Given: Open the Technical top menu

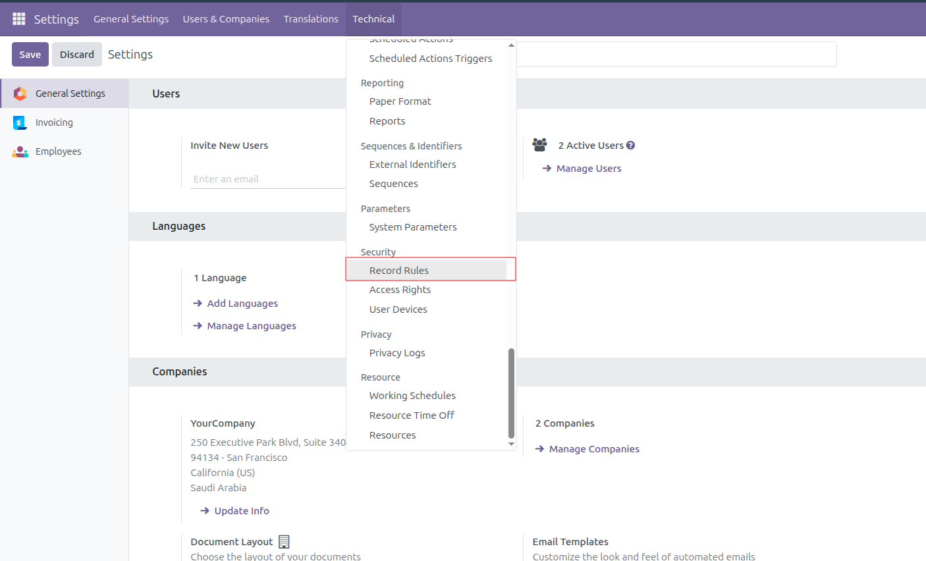Looking at the screenshot, I should click(x=373, y=19).
